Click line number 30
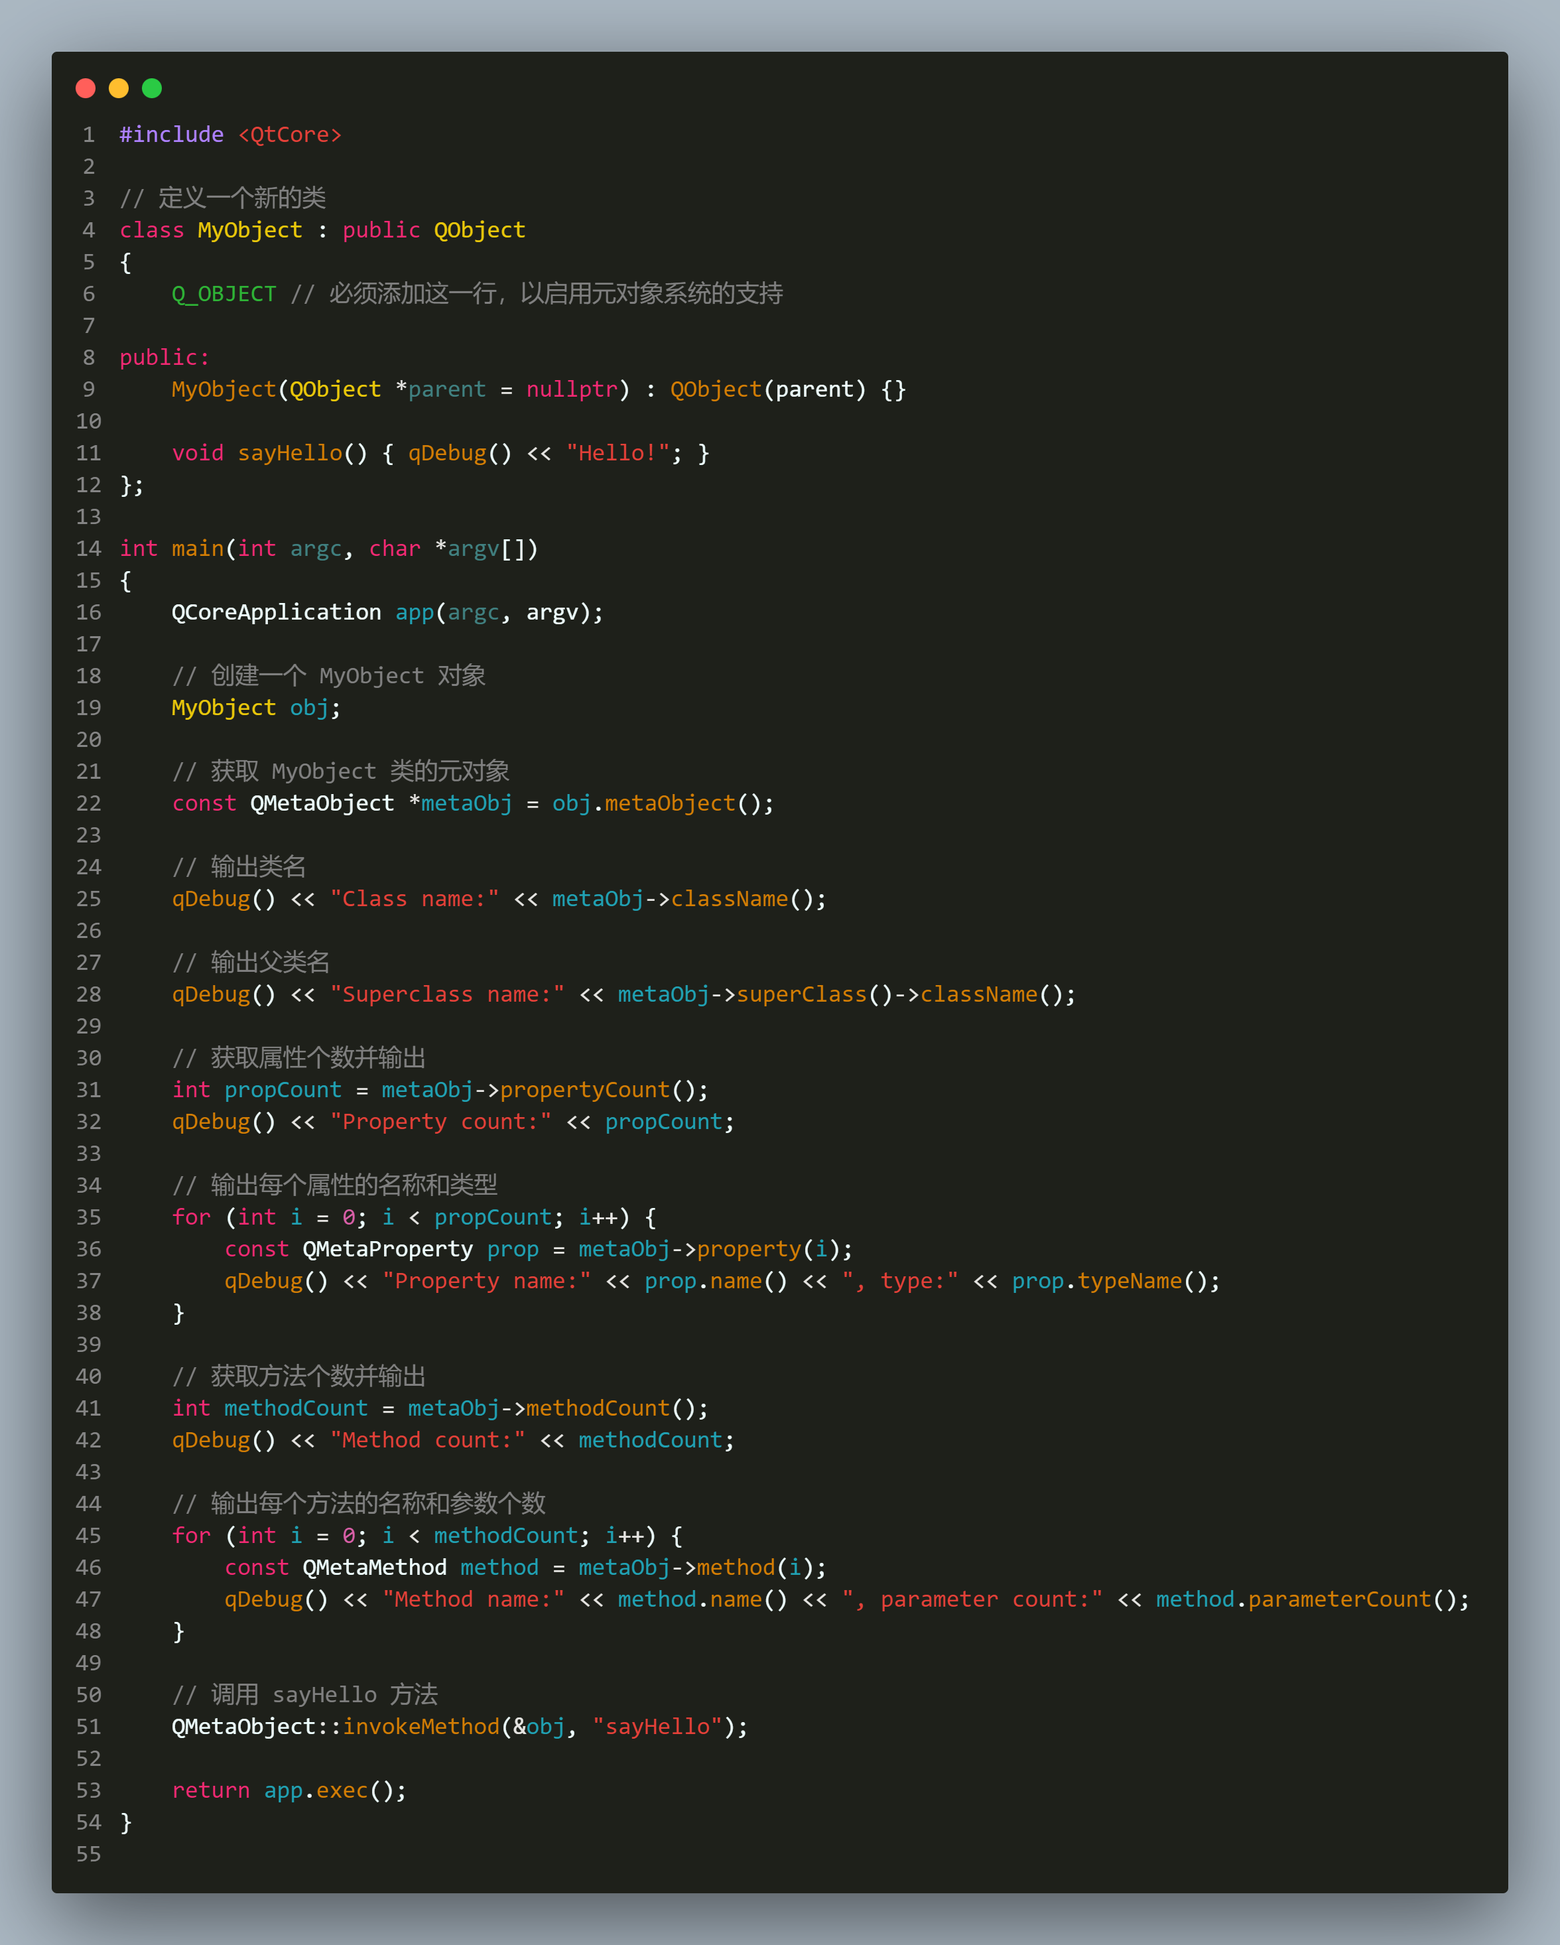Screen dimensions: 1560x1945 tap(88, 1058)
